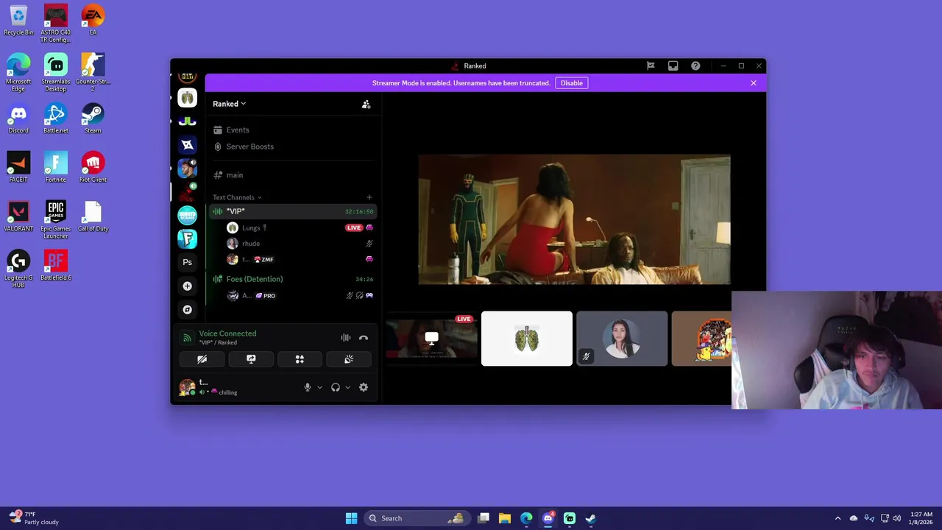Open the weather widget on the taskbar
The image size is (942, 530).
pyautogui.click(x=33, y=518)
